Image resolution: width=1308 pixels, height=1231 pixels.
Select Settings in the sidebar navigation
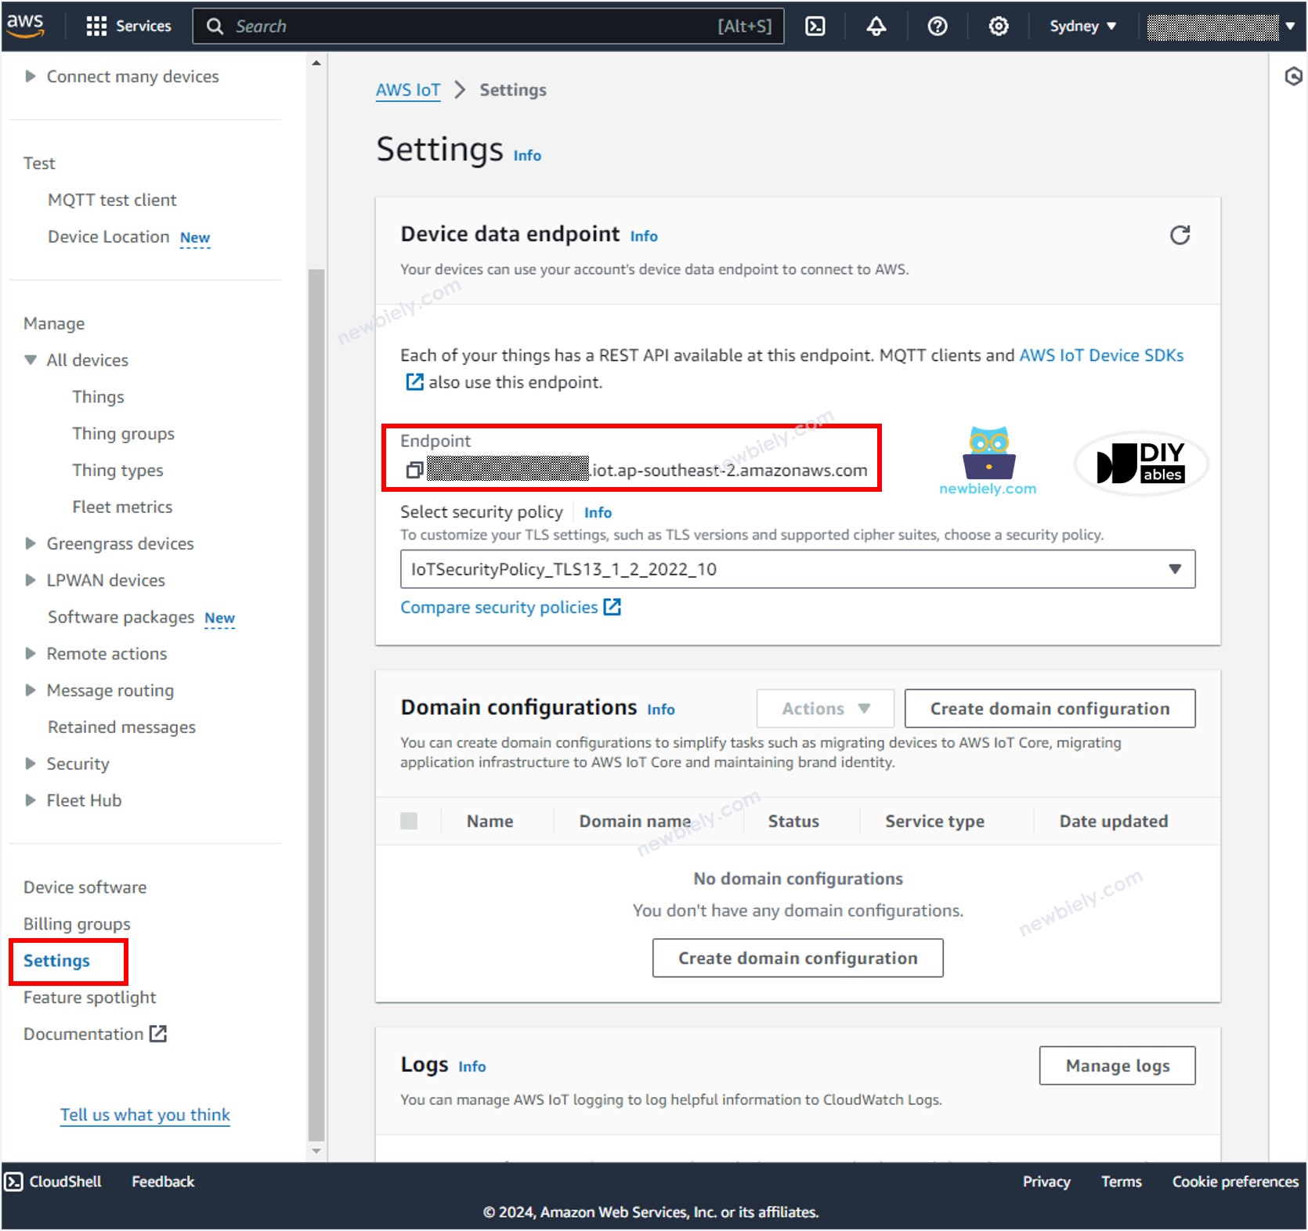[x=56, y=960]
